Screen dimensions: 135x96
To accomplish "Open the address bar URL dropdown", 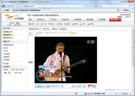I will [83, 6].
